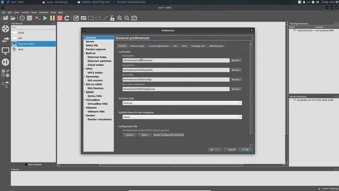Select the Insert picture tool
339x191 pixels.
[x=84, y=18]
